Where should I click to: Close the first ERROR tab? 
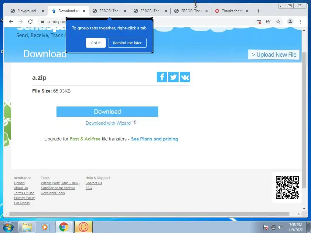click(x=125, y=11)
